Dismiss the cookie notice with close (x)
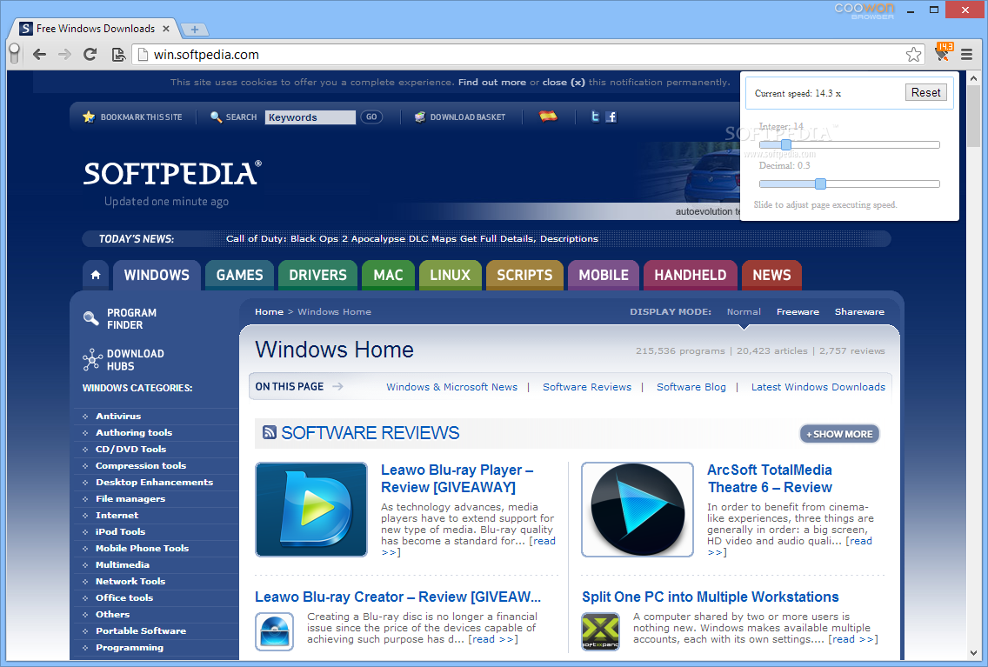 [564, 82]
